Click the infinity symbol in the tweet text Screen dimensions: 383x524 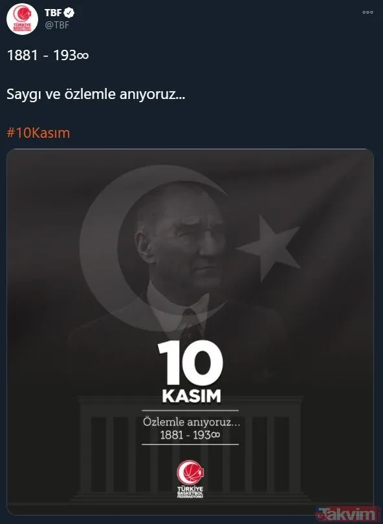coord(83,56)
